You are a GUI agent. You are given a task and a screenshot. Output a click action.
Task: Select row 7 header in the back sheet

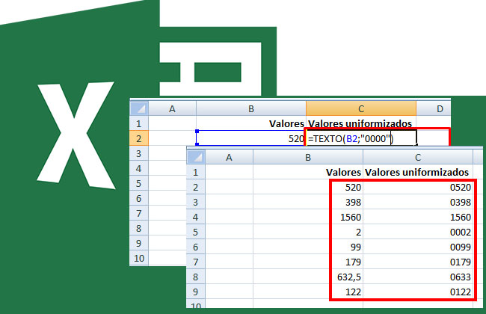pyautogui.click(x=139, y=213)
